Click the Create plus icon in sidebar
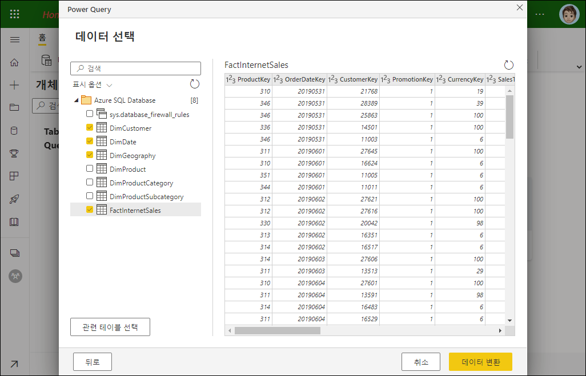The image size is (586, 376). (x=15, y=85)
